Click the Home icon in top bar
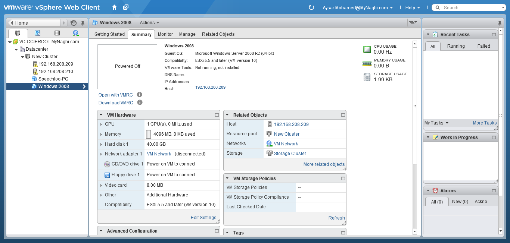This screenshot has height=243, width=510. point(114,7)
